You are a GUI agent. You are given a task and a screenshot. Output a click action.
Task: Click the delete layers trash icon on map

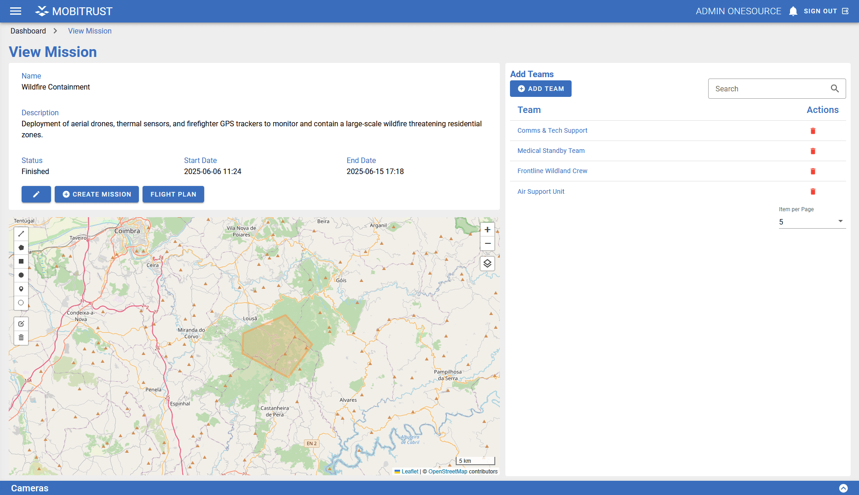tap(21, 337)
